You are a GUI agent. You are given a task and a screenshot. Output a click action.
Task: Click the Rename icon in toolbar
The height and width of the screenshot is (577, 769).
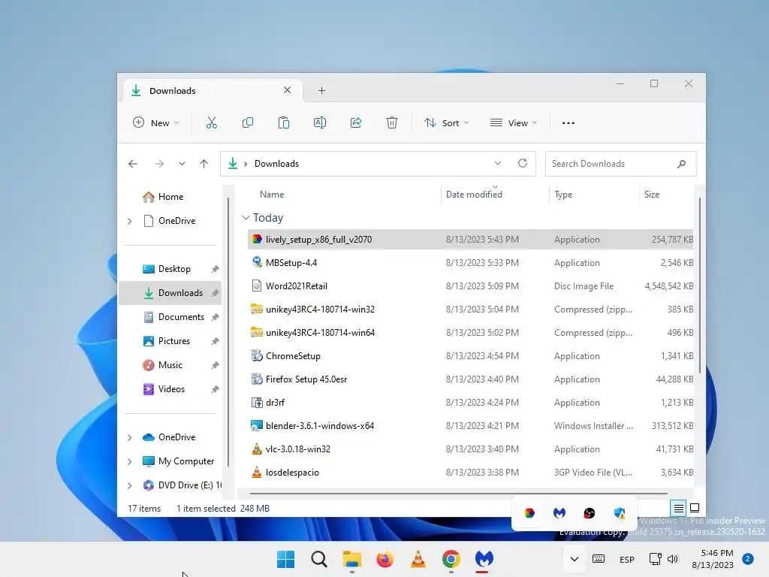pyautogui.click(x=320, y=122)
